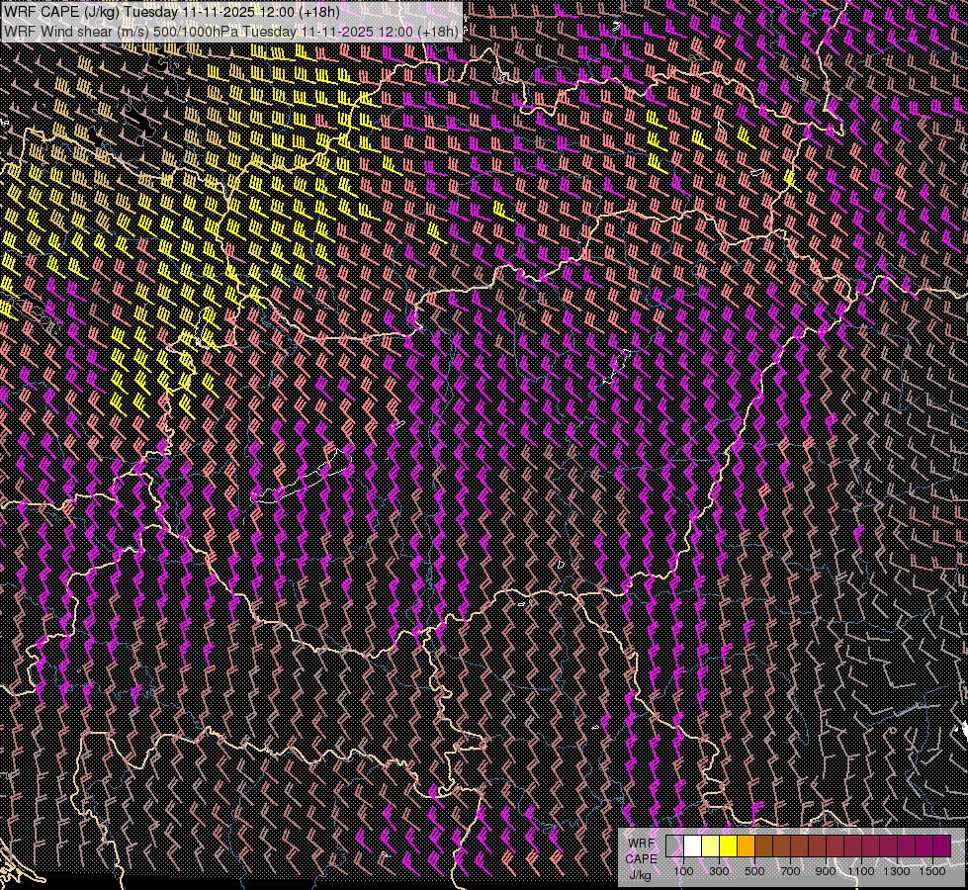Click the WRF Wind shear 500/1000hPa title
Viewport: 968px width, 890px height.
click(231, 31)
